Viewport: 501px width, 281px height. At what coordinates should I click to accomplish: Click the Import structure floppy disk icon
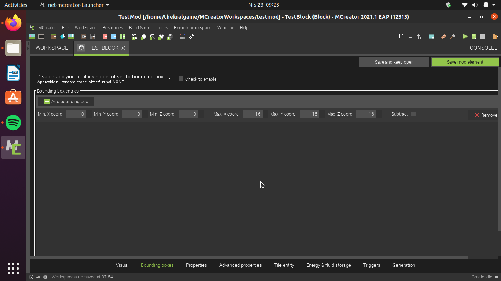click(92, 37)
